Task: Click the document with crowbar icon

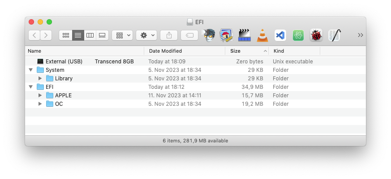Action: coord(334,35)
